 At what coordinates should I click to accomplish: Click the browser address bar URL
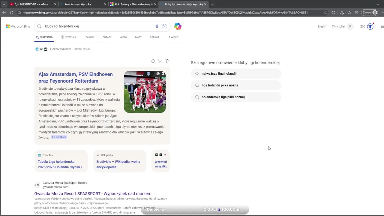click(x=165, y=13)
